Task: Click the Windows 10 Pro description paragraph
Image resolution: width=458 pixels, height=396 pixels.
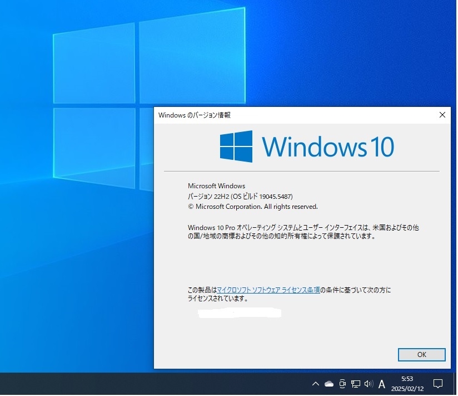Action: pyautogui.click(x=304, y=232)
